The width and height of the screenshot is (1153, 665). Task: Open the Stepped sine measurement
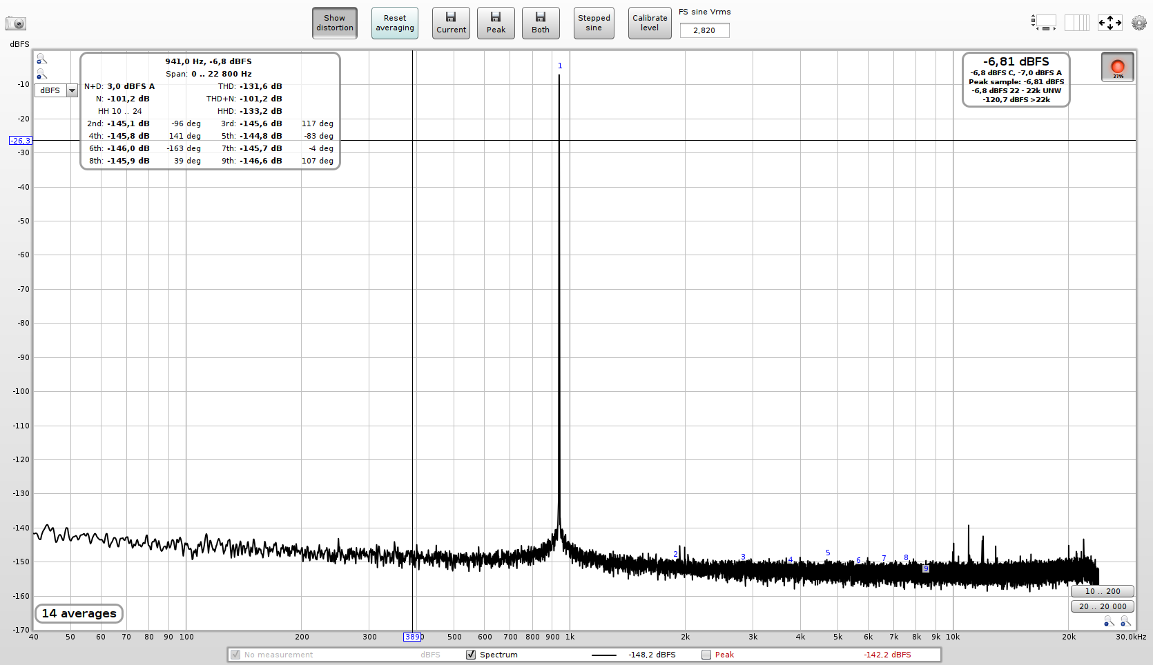(x=594, y=23)
